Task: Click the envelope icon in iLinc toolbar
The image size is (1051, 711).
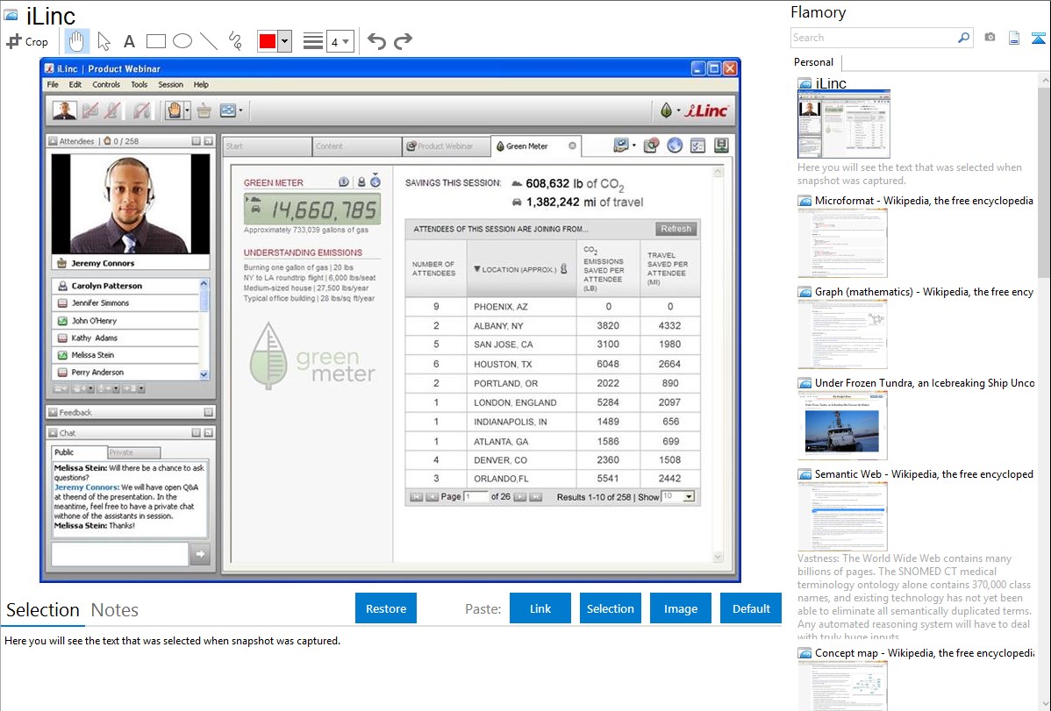Action: point(228,110)
